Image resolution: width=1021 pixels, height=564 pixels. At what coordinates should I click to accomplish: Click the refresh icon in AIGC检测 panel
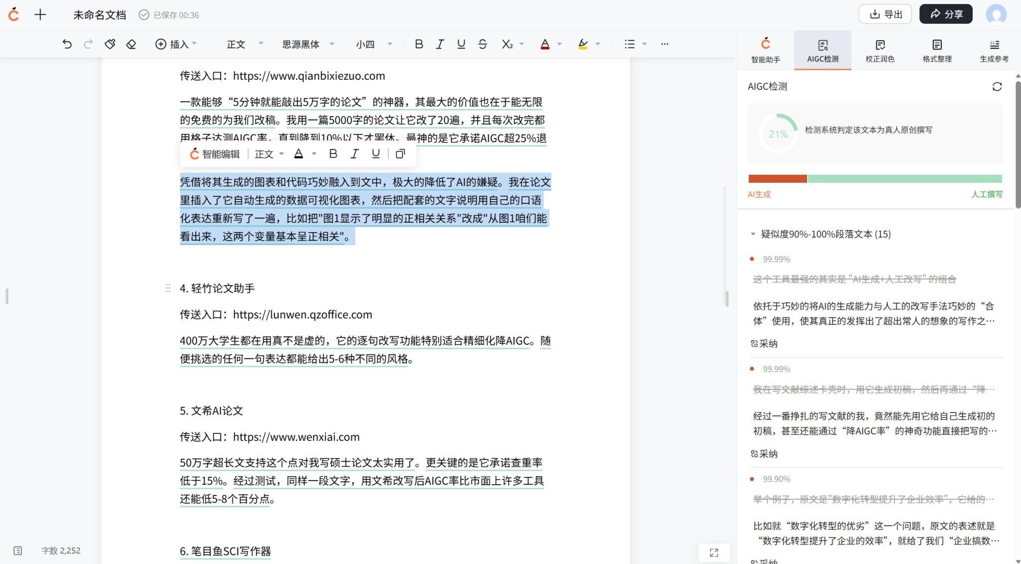click(x=998, y=87)
